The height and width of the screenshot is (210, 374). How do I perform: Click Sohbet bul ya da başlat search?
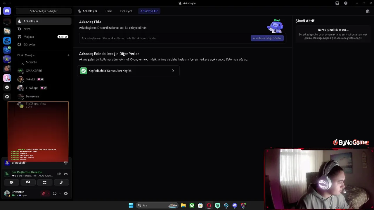click(44, 11)
